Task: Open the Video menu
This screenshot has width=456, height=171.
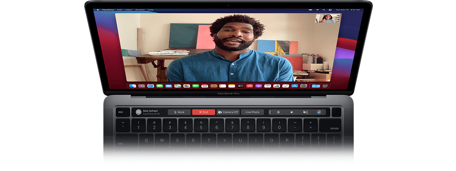Action: [x=129, y=10]
